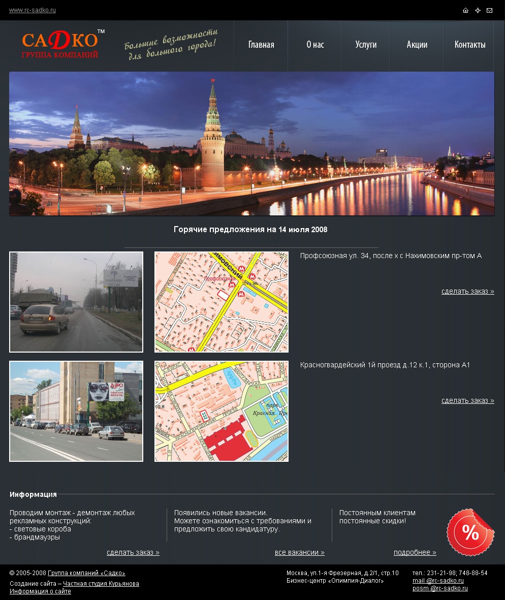
Task: Order the Профсоюзная ул. billboard offer
Action: tap(467, 291)
